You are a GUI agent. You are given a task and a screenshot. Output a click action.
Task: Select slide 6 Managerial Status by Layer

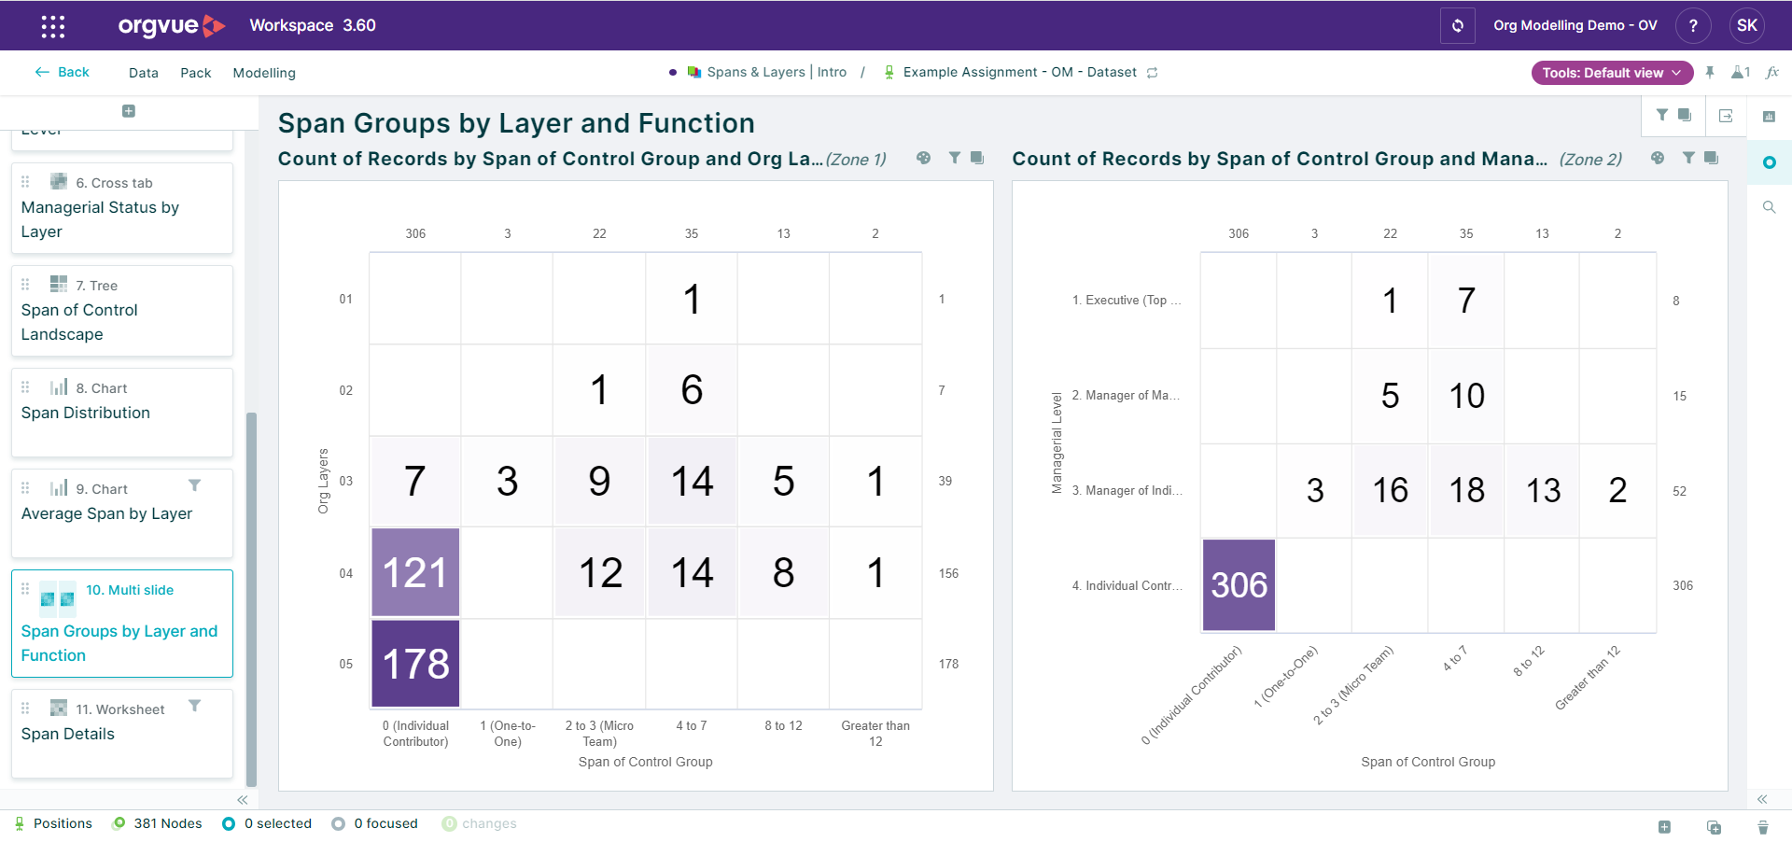point(122,208)
